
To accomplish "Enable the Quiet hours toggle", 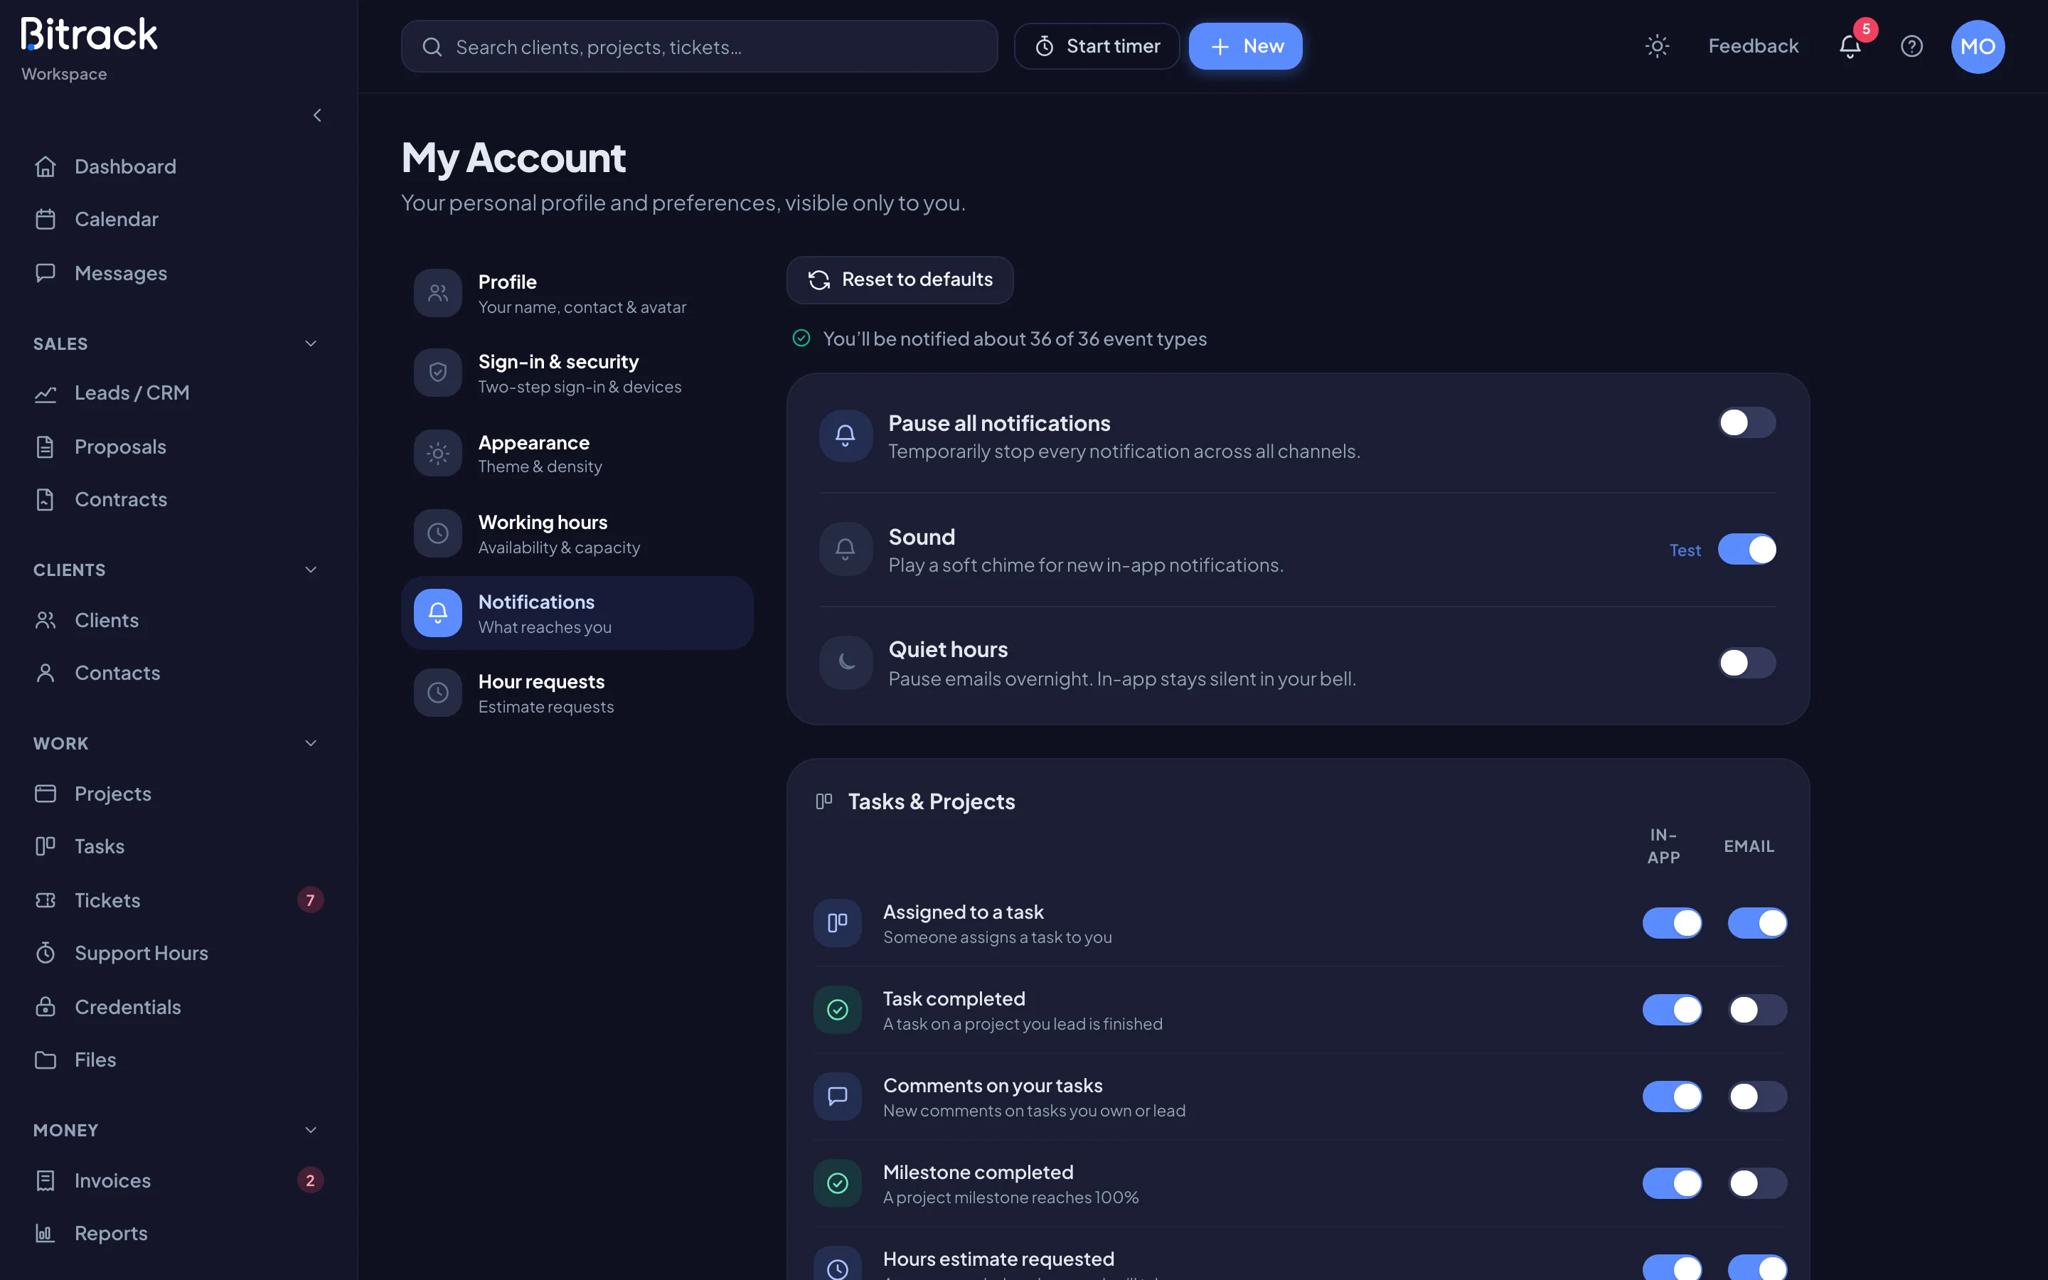I will pos(1746,663).
